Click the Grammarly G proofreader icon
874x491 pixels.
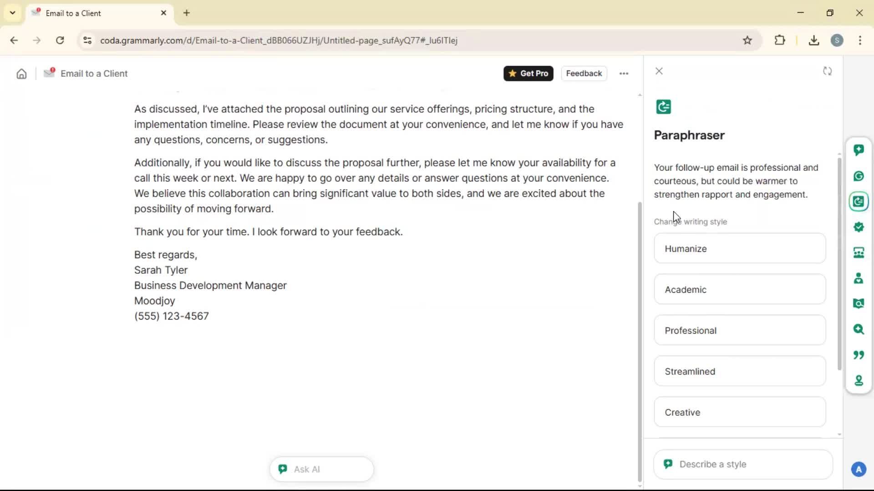859,176
